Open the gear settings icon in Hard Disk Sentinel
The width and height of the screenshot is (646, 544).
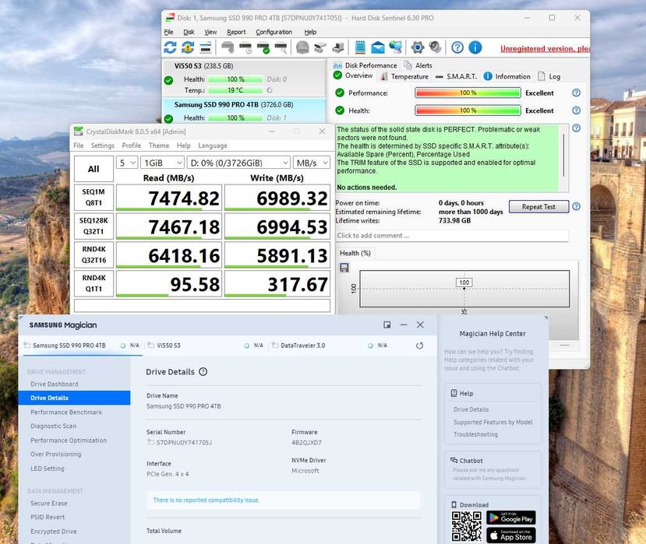418,47
